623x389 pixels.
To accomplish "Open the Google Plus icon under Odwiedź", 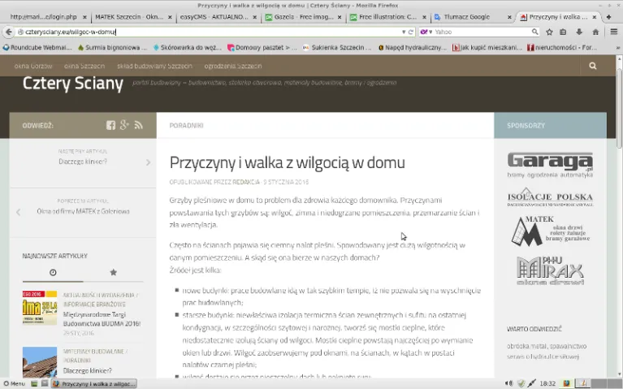I will tap(124, 125).
